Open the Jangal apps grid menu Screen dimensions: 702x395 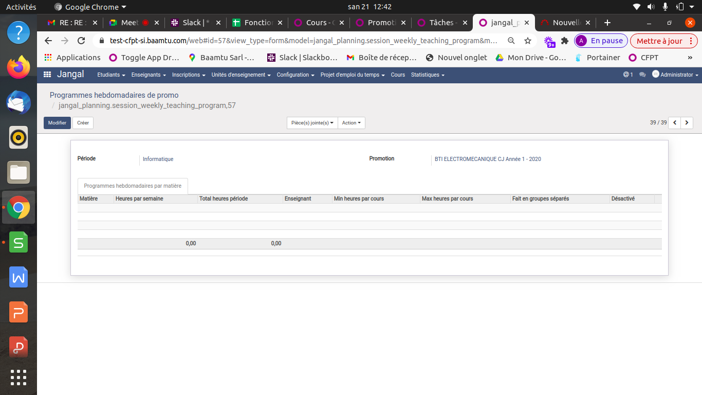[x=47, y=75]
